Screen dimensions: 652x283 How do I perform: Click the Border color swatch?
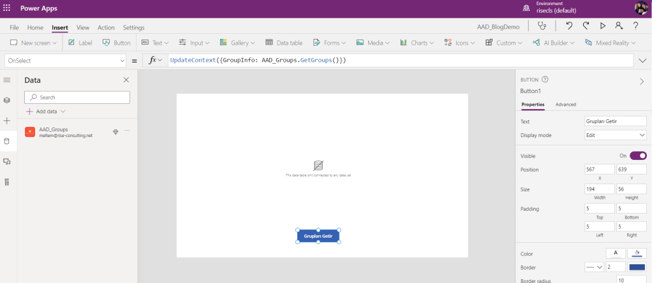coord(637,267)
